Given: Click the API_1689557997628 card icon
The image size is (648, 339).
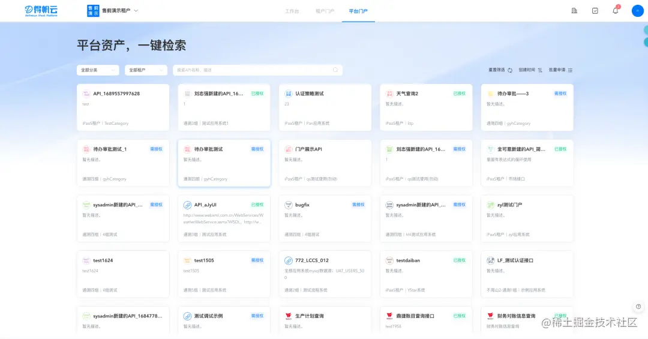Looking at the screenshot, I should point(86,94).
